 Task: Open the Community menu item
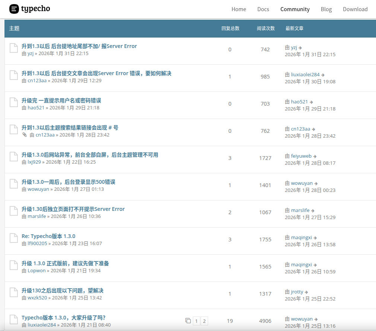[295, 9]
